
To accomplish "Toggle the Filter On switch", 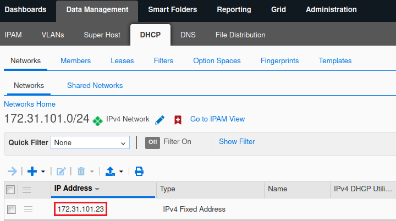I will [152, 142].
